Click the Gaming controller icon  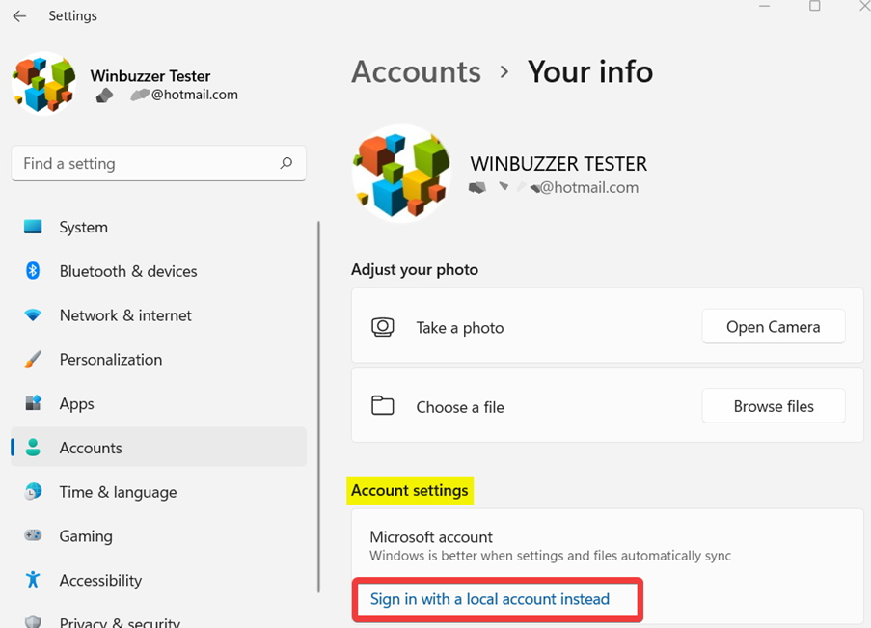pos(33,535)
